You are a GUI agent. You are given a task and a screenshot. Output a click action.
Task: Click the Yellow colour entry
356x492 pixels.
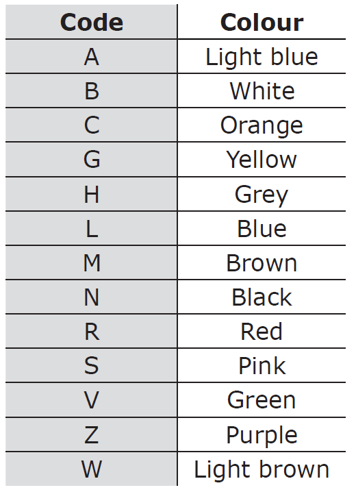(x=262, y=160)
